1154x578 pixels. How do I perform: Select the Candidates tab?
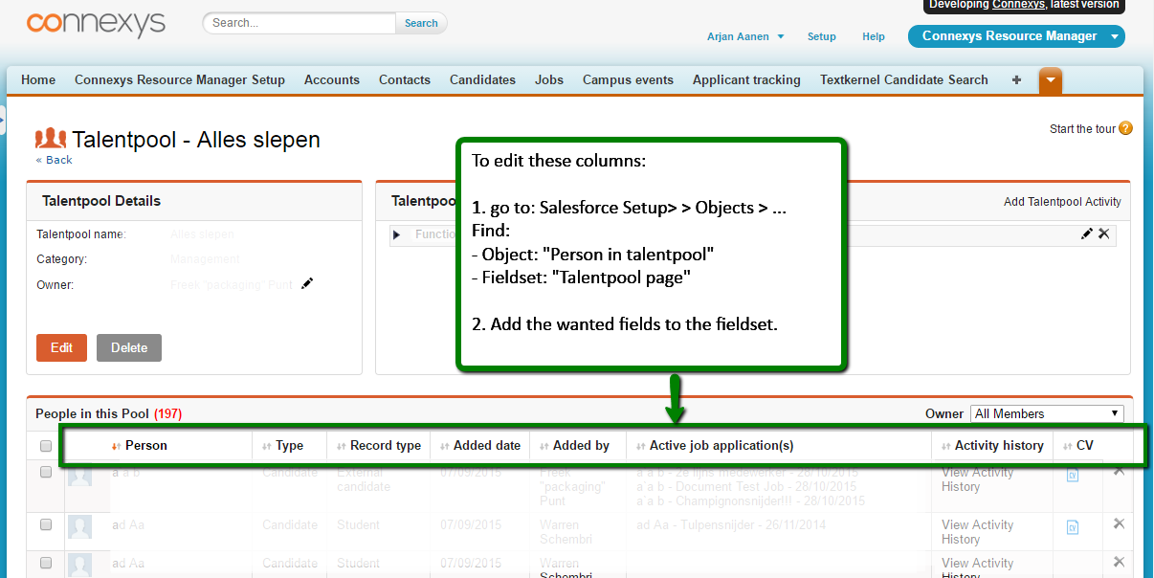coord(482,80)
